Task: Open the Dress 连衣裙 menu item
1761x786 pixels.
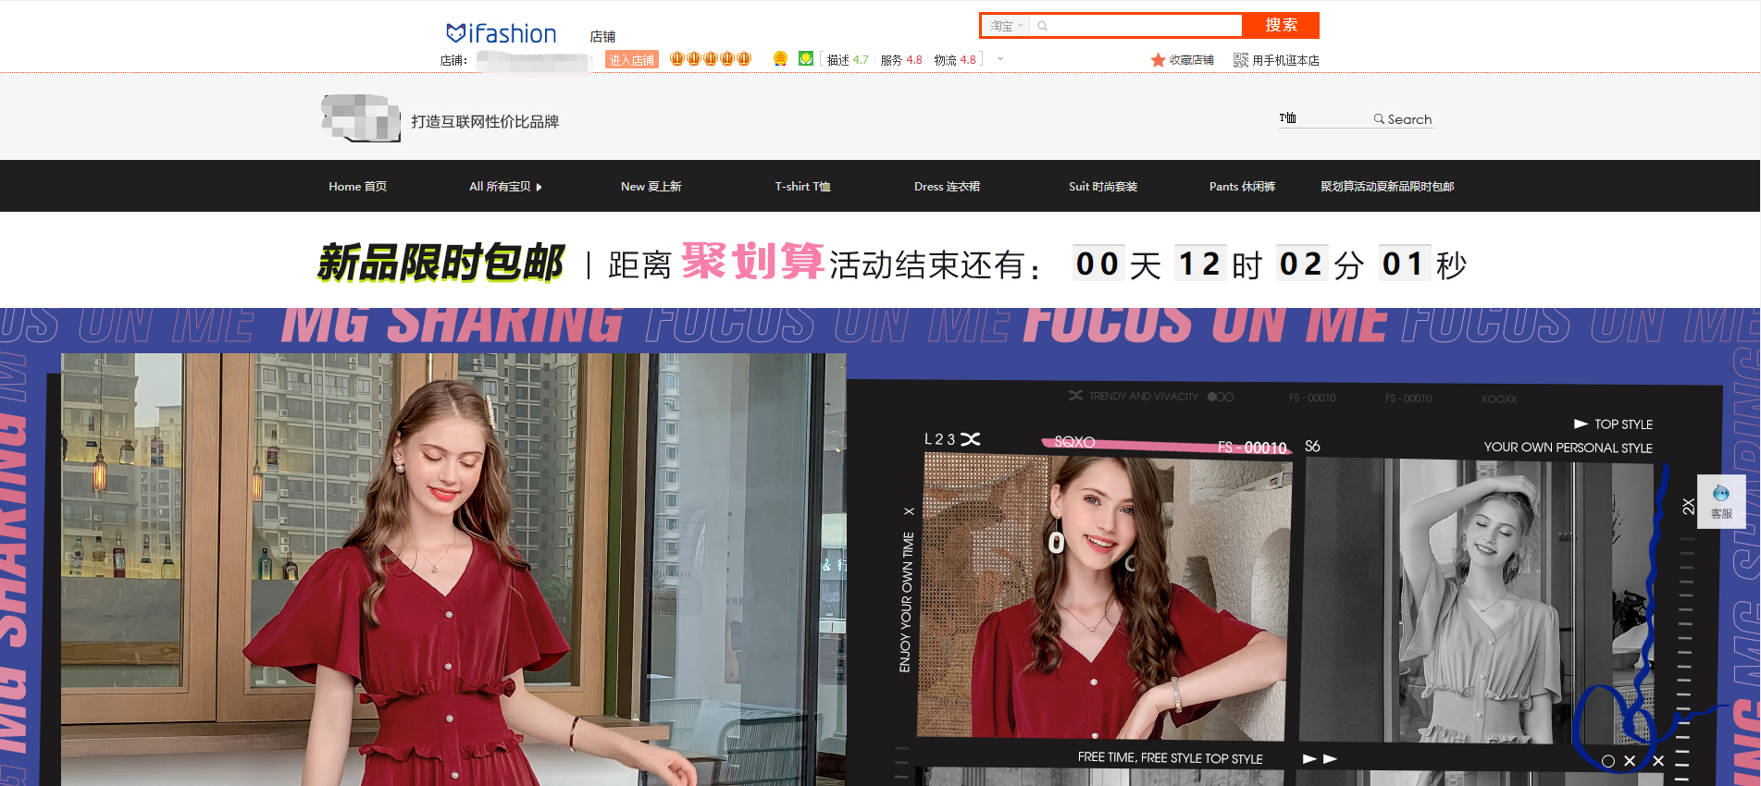Action: [x=947, y=187]
